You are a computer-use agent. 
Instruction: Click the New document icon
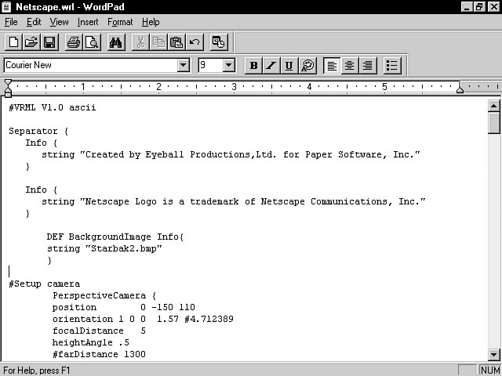[x=13, y=42]
